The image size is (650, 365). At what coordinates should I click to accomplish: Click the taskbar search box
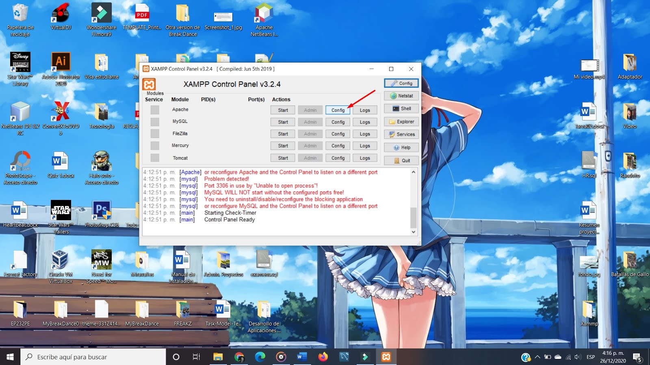(x=93, y=357)
